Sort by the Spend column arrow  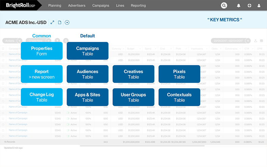pos(155,49)
